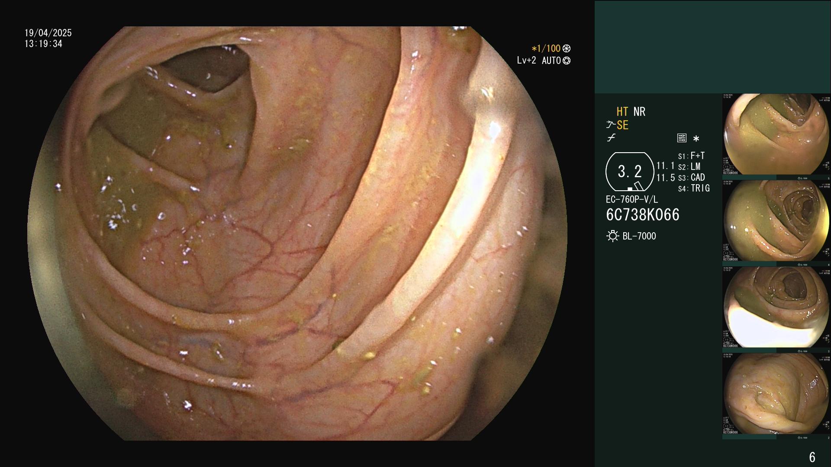Click the AUTO exposure mode label

(551, 61)
